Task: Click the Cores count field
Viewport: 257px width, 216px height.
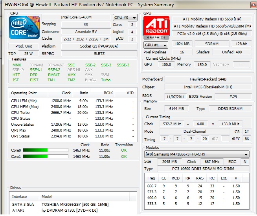Action: pyautogui.click(x=132, y=25)
